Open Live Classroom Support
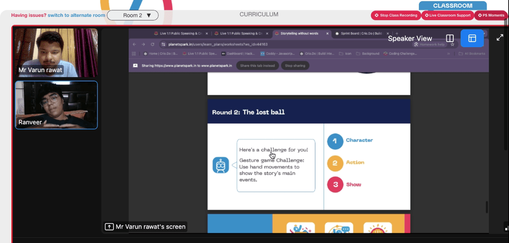Screen dimensions: 509x243 pos(447,16)
